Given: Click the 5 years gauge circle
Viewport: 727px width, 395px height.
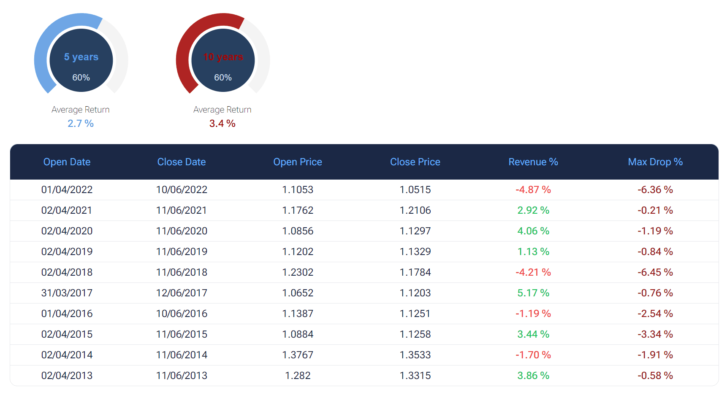Looking at the screenshot, I should click(81, 60).
